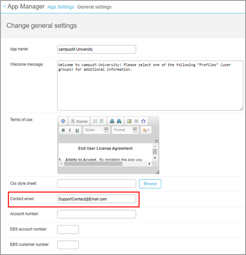Click the editor resize grip corner
The image size is (246, 255).
pyautogui.click(x=157, y=172)
